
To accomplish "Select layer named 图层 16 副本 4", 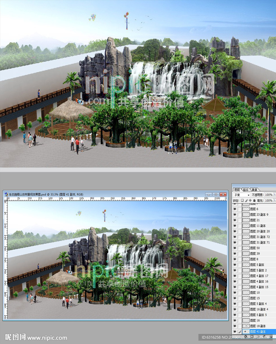I will pos(259,309).
